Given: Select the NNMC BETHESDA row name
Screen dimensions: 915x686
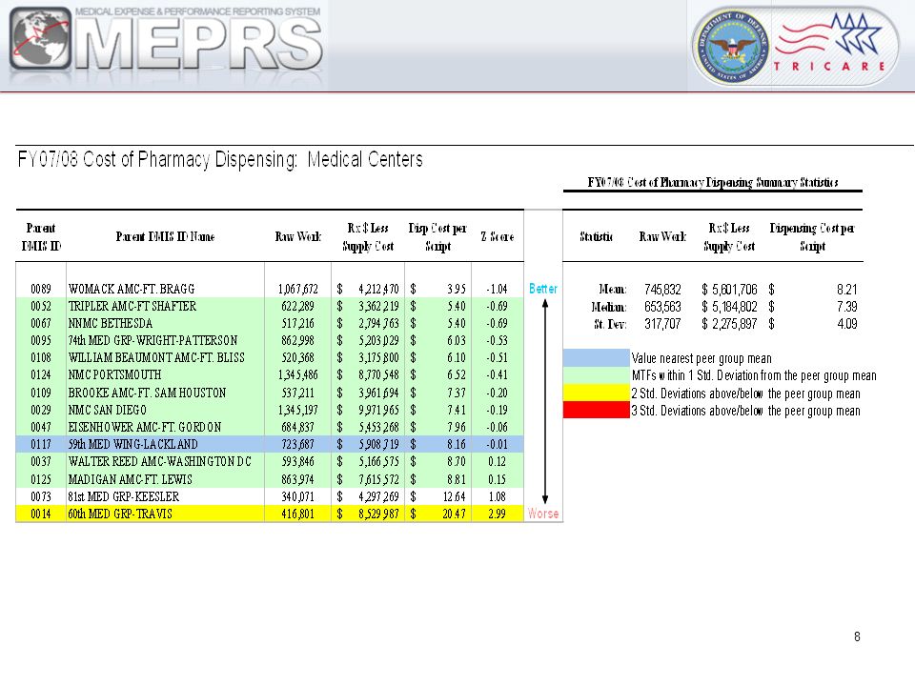Looking at the screenshot, I should pos(111,323).
